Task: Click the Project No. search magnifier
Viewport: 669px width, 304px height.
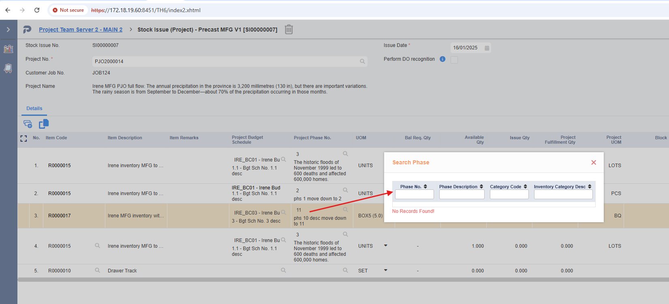Action: pos(362,62)
